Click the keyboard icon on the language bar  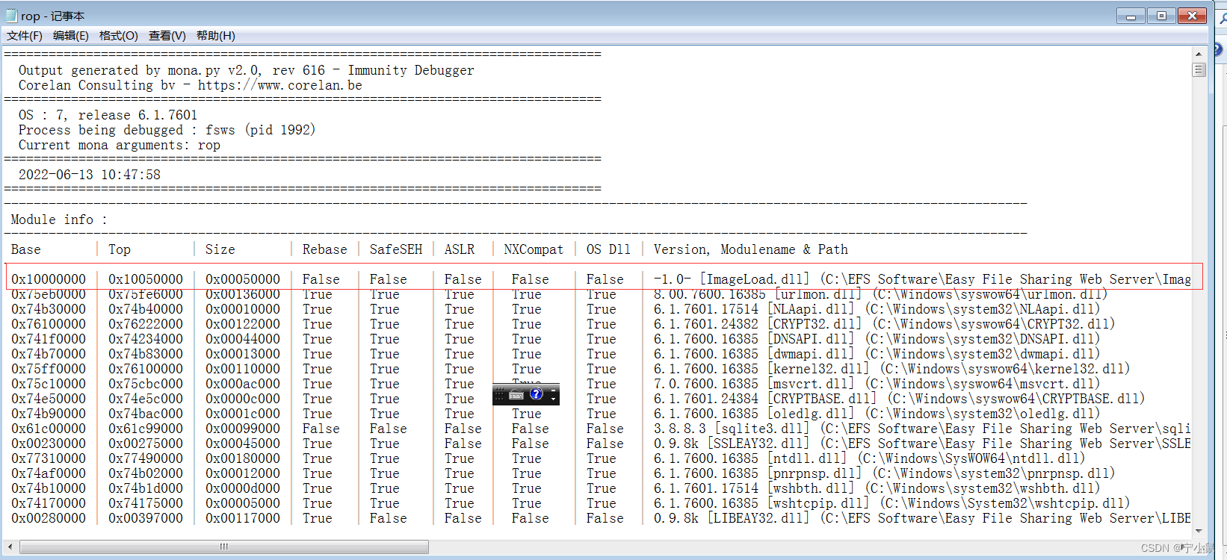point(516,395)
